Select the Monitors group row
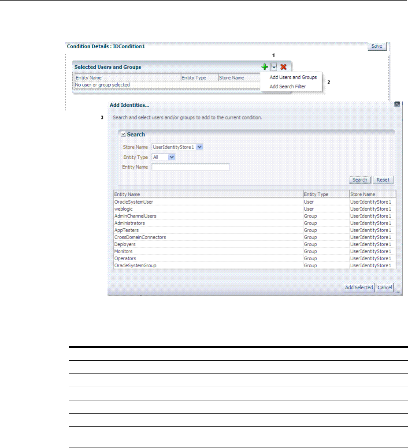 255,251
